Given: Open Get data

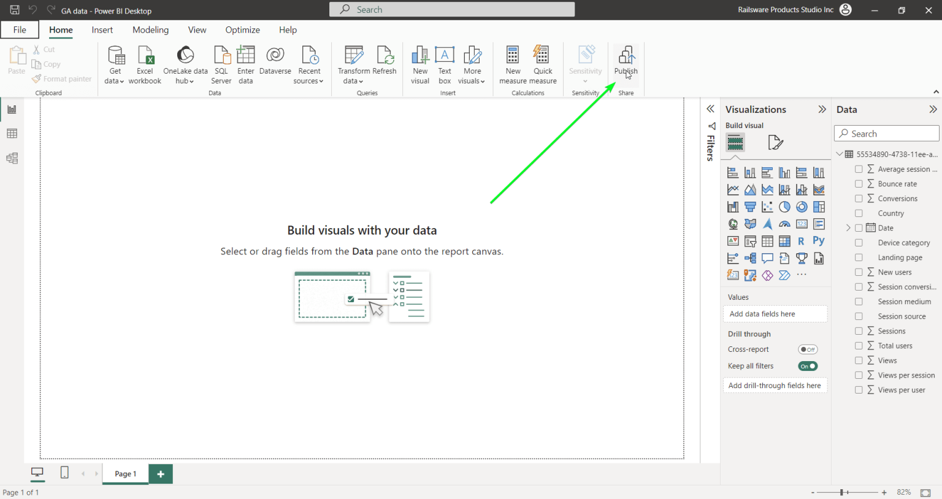Looking at the screenshot, I should pos(115,63).
